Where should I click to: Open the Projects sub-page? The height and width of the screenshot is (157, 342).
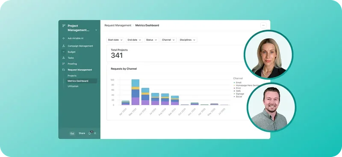tap(72, 76)
